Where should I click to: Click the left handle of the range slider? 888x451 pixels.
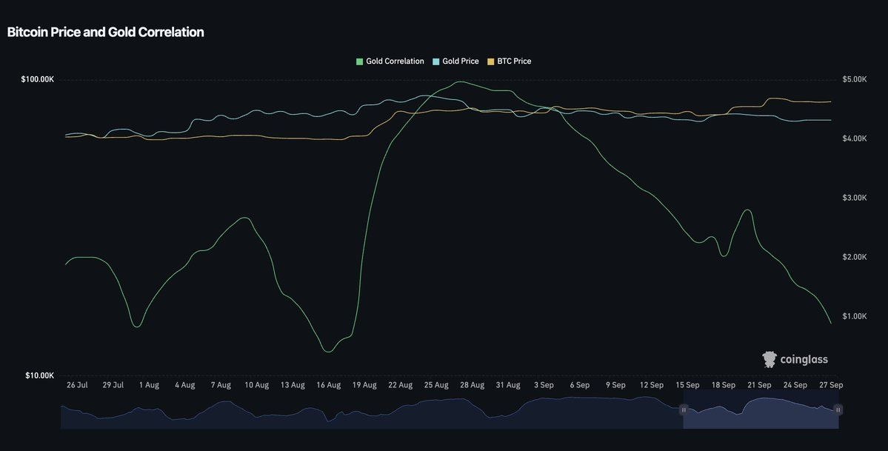pos(684,410)
